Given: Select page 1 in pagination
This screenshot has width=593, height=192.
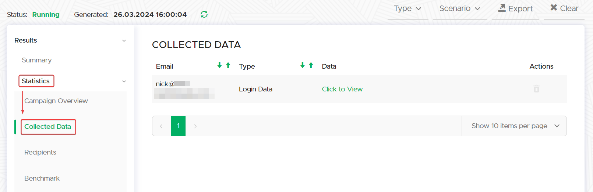Looking at the screenshot, I should pos(178,126).
